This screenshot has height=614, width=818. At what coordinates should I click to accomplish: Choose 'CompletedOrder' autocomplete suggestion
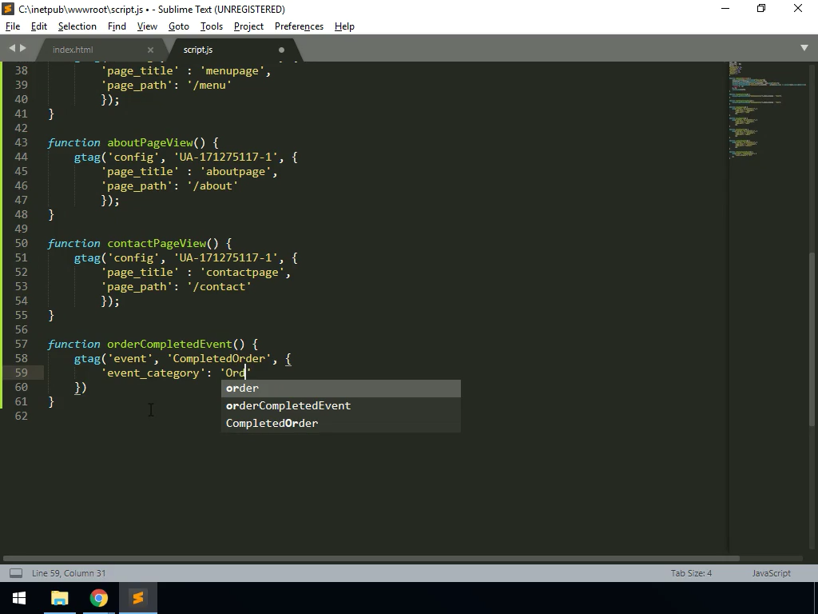(x=340, y=424)
